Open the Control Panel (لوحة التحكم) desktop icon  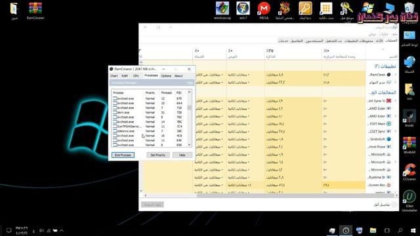point(409,39)
